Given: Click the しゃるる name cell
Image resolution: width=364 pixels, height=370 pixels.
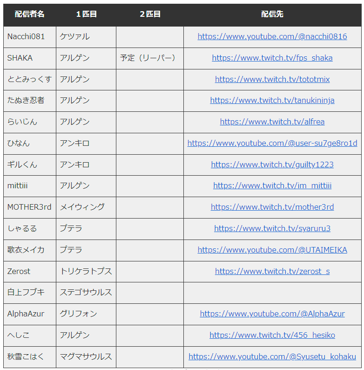Looking at the screenshot, I should [x=30, y=229].
